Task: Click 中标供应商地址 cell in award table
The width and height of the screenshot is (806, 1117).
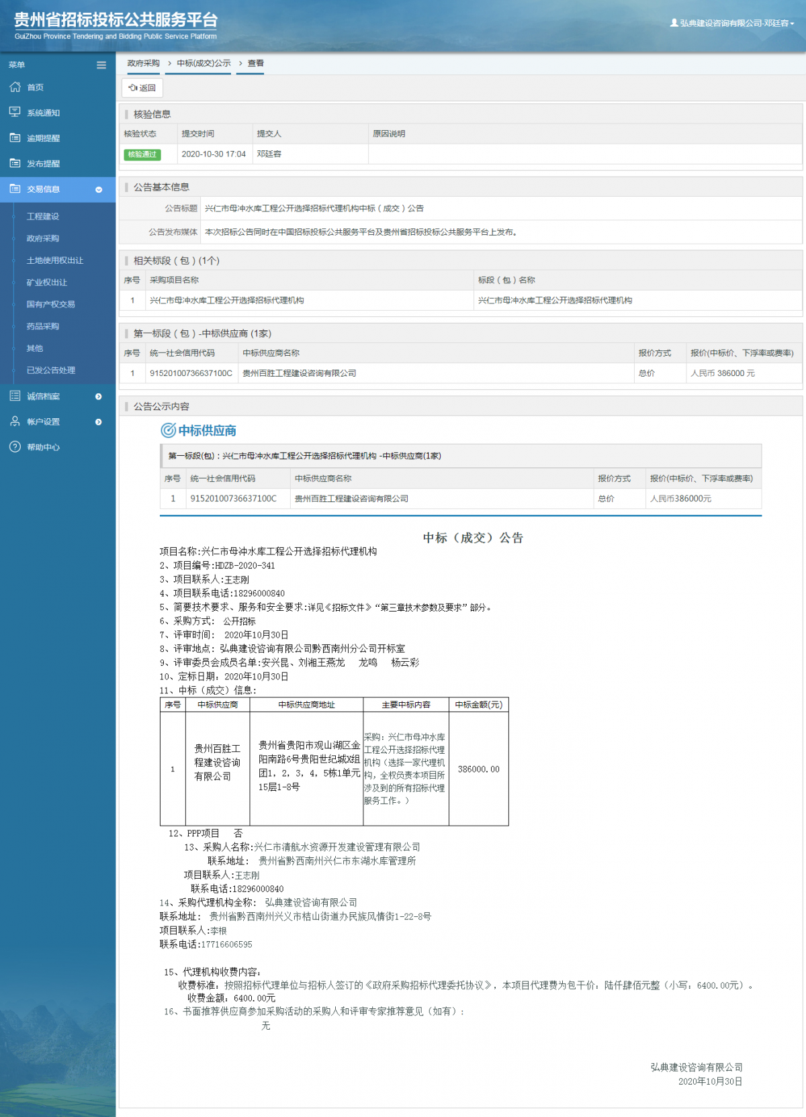Action: (306, 769)
